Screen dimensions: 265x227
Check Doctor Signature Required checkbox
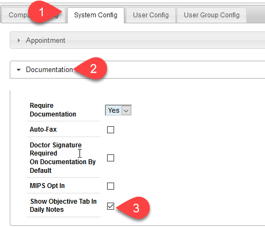tap(110, 158)
